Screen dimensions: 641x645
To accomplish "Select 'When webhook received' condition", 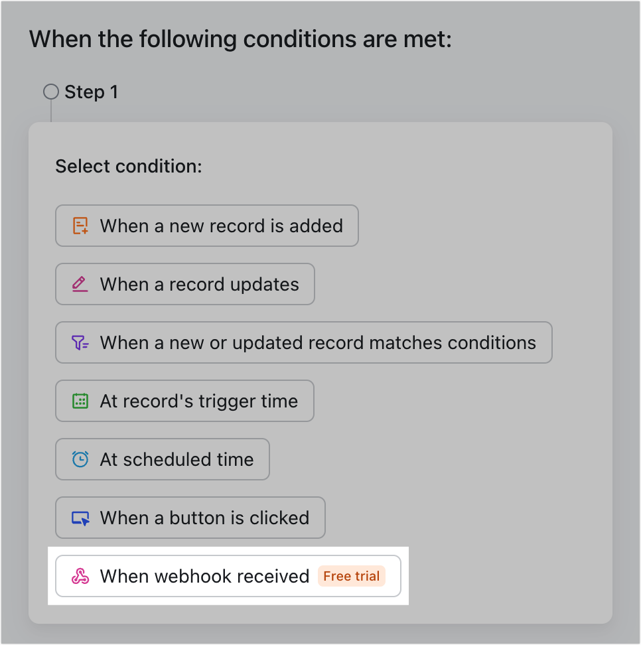I will click(204, 576).
